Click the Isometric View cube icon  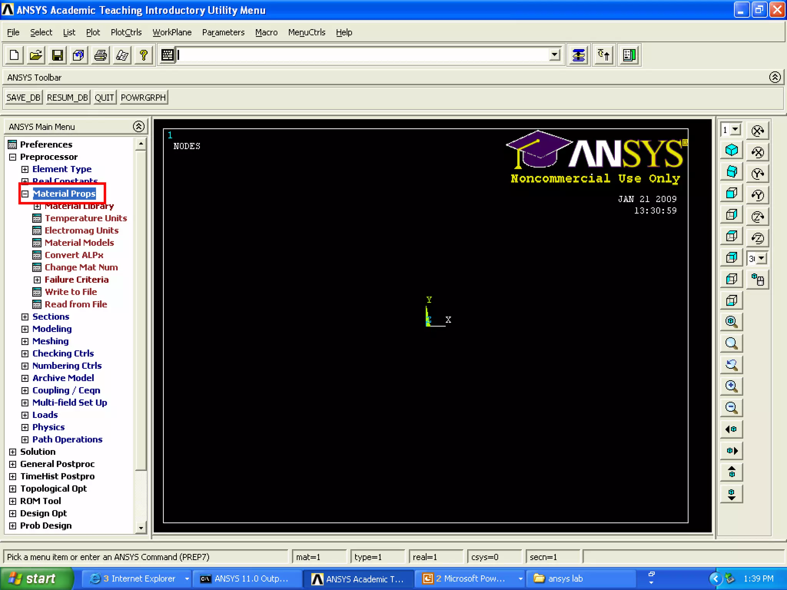pyautogui.click(x=731, y=150)
